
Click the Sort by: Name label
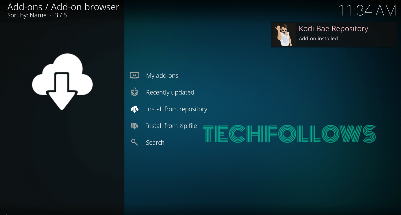27,15
